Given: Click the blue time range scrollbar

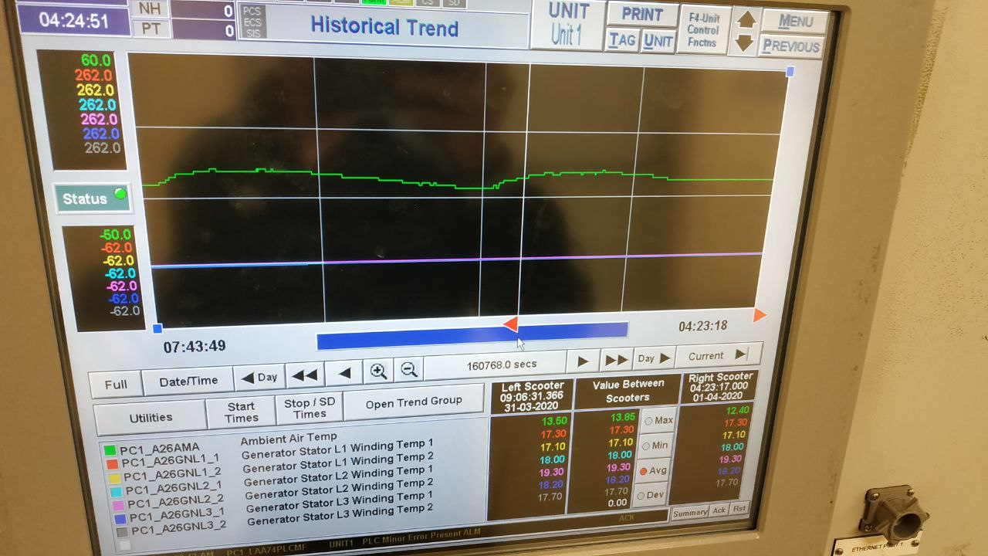Looking at the screenshot, I should click(x=472, y=336).
